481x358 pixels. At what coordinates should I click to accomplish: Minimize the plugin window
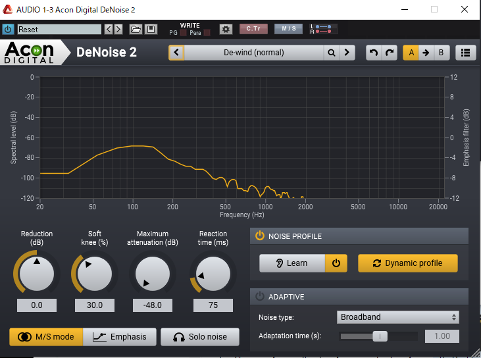tap(405, 9)
